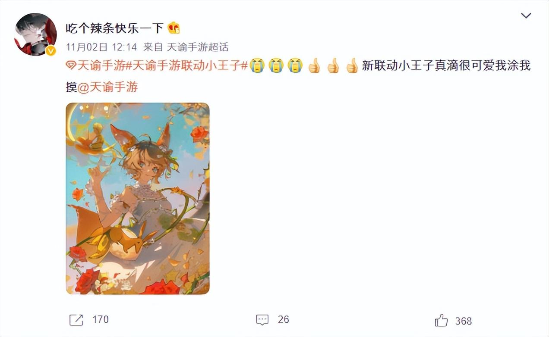Click the post timestamp 11月02日 12:14
Image resolution: width=549 pixels, height=337 pixels.
tap(101, 47)
